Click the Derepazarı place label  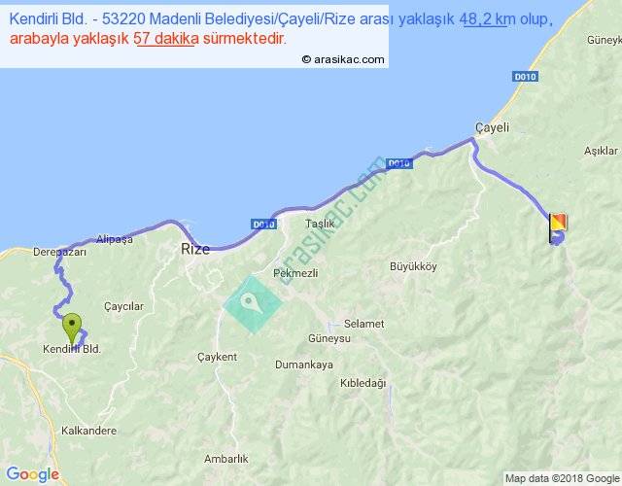pyautogui.click(x=58, y=252)
